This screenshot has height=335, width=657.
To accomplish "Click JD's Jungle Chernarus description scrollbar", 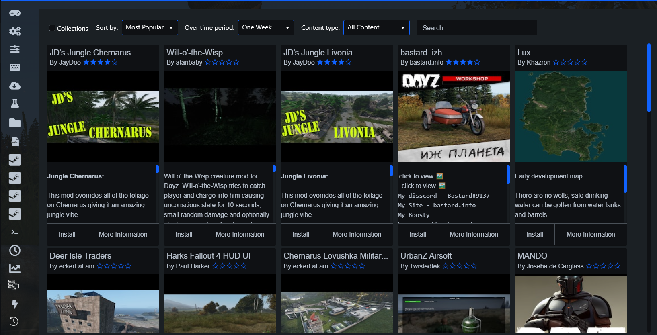I will (x=157, y=169).
